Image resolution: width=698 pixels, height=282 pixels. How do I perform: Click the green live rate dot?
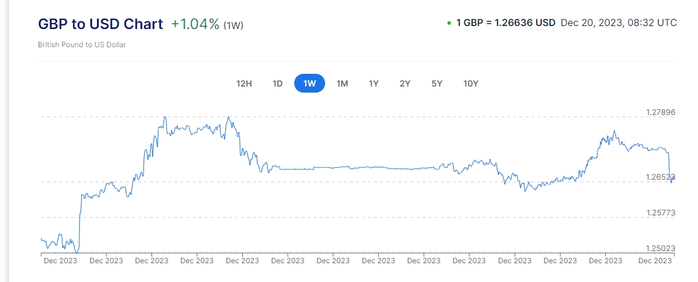(x=449, y=23)
